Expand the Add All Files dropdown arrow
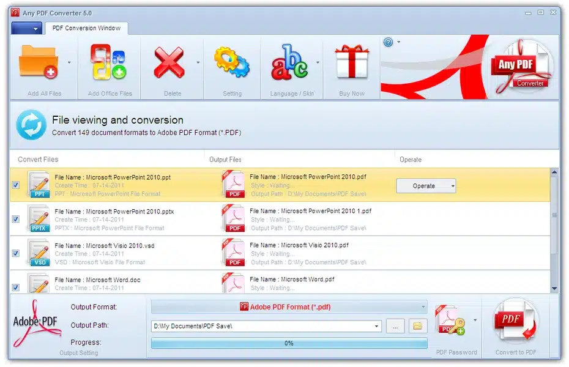Image resolution: width=569 pixels, height=367 pixels. 69,62
